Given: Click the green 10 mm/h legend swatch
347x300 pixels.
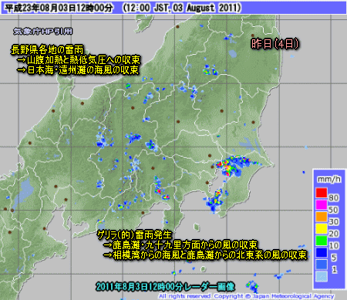Looking at the screenshot, I should [x=322, y=241].
